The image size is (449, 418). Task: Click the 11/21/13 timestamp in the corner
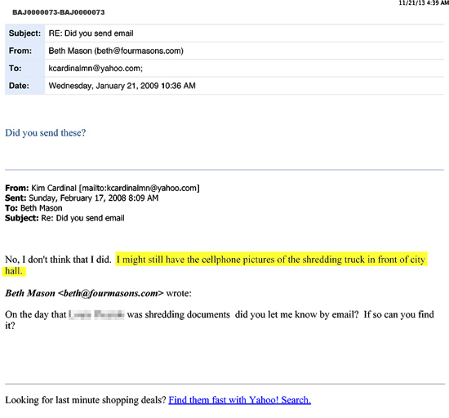[424, 3]
